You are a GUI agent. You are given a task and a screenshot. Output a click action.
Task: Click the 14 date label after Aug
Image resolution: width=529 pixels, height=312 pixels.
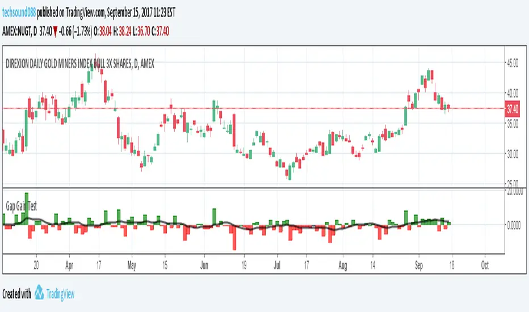pos(372,265)
